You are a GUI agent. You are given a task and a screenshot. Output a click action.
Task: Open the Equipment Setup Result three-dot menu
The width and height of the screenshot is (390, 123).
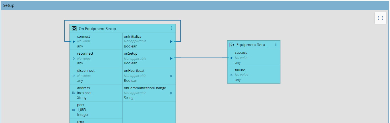[x=276, y=44]
